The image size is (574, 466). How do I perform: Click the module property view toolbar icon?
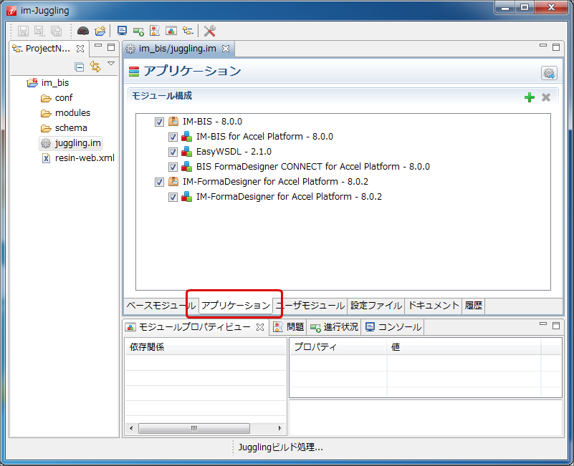coord(171,31)
